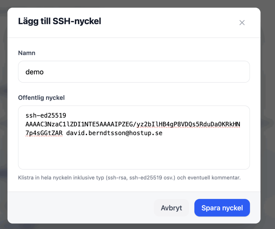The image size is (275, 229).
Task: Click the Spara nyckel button
Action: pos(222,208)
